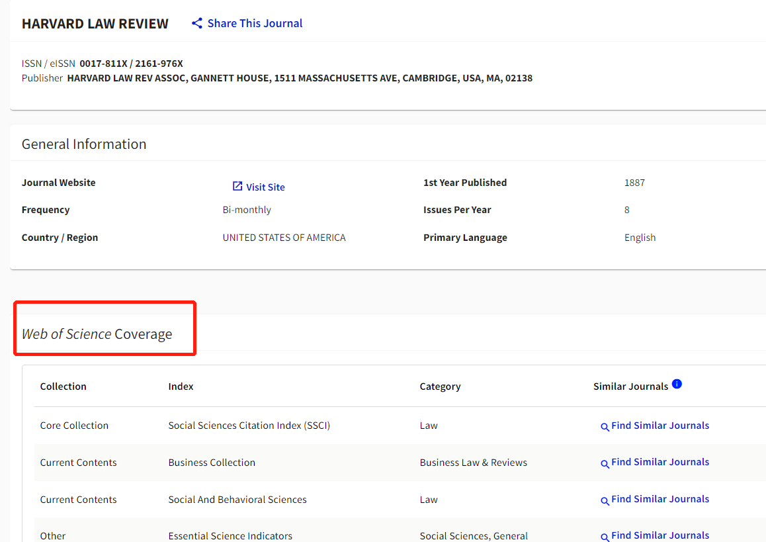Viewport: 766px width, 542px height.
Task: Open the Share This Journal link text
Action: click(255, 23)
